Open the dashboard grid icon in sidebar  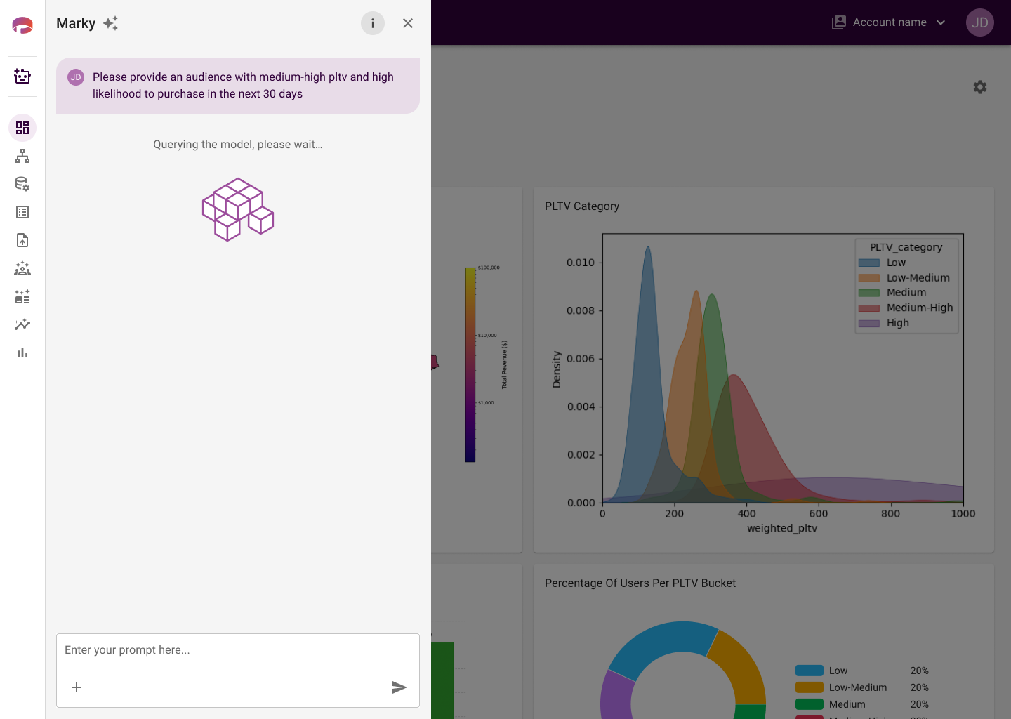[22, 128]
